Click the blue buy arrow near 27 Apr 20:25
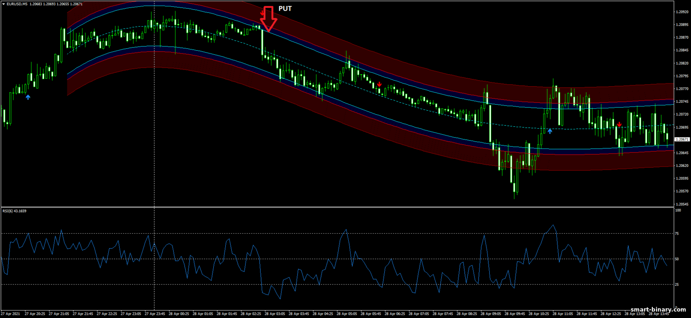The image size is (691, 318). pyautogui.click(x=28, y=97)
